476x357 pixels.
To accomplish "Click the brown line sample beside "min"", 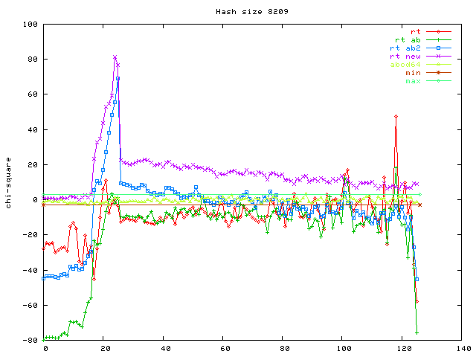I will coord(439,73).
